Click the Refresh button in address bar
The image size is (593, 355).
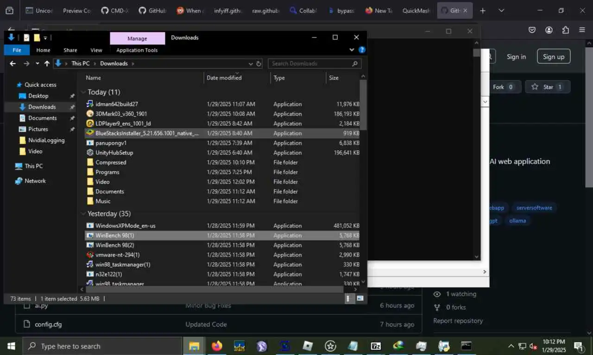coord(259,64)
